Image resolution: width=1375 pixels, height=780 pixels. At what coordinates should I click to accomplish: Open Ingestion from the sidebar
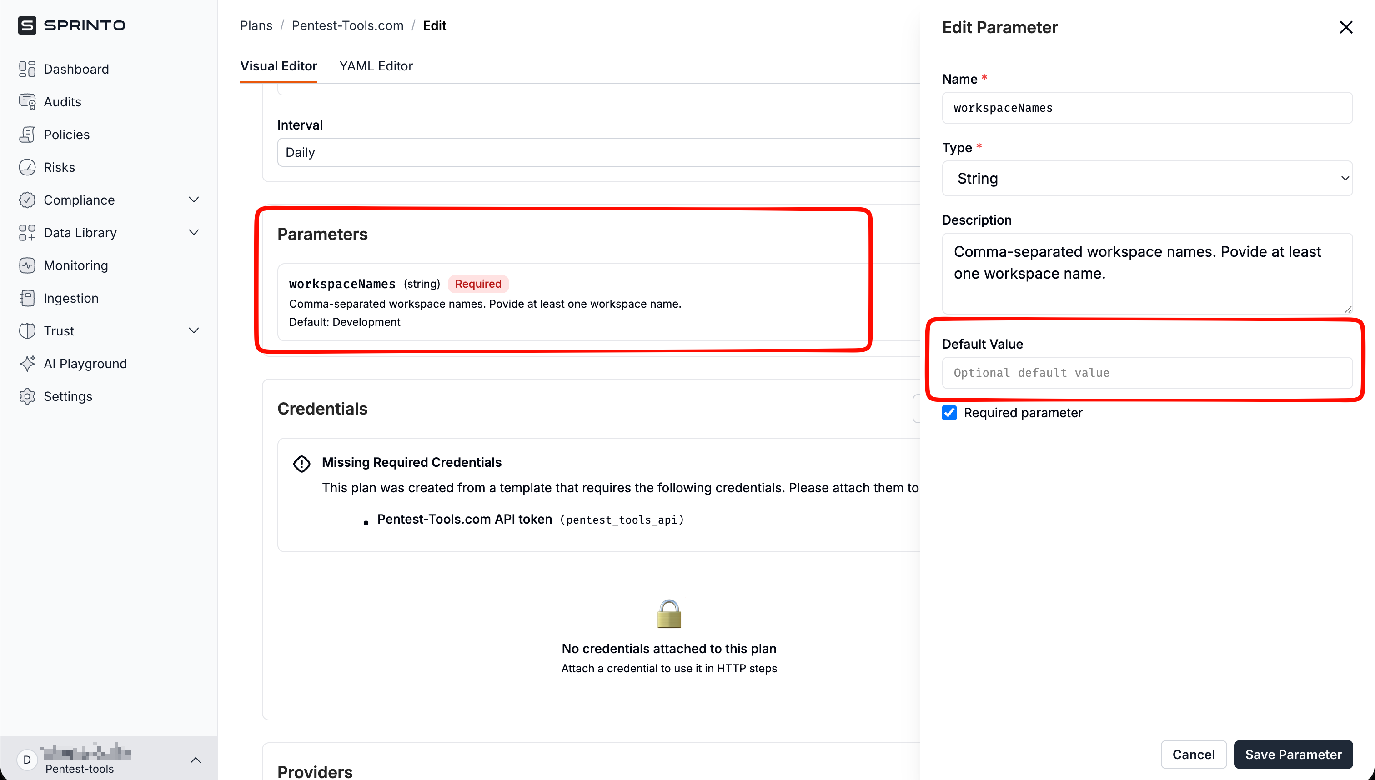click(x=71, y=298)
